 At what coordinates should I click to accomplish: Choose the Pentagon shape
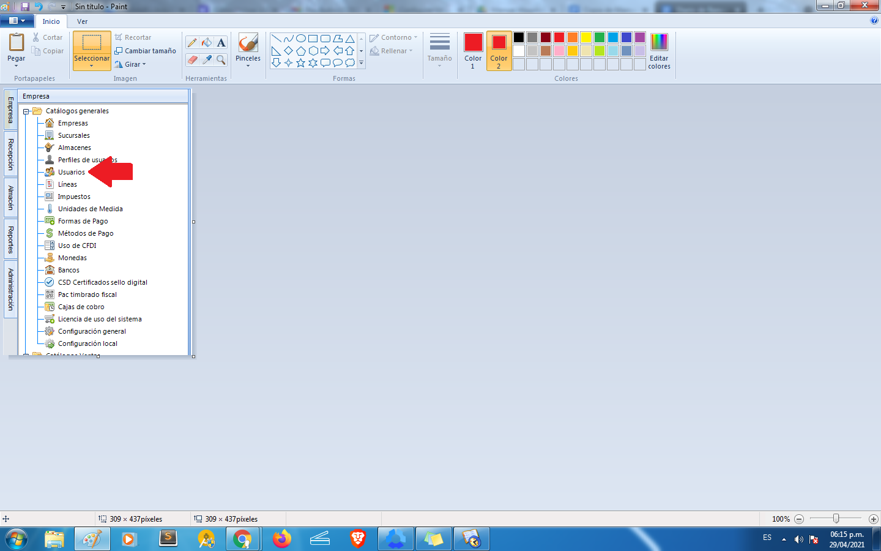coord(301,51)
